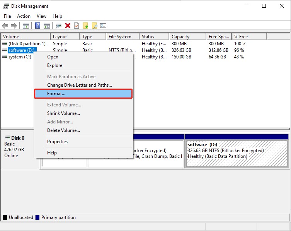Click the Connect drive toolbar icon
The width and height of the screenshot is (291, 231).
58,26
